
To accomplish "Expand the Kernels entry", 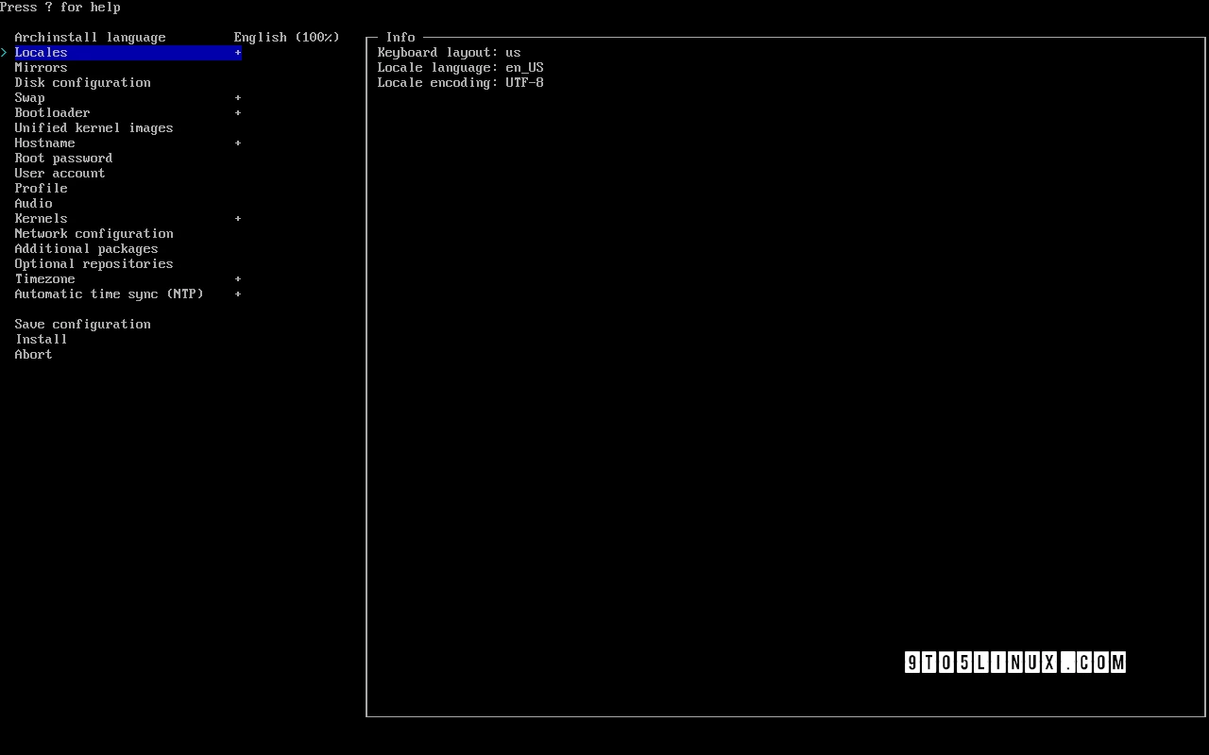I will (x=41, y=218).
